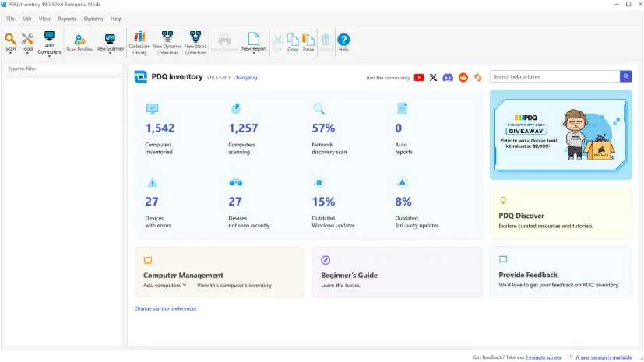Expand the New Report dropdown arrow
Image resolution: width=644 pixels, height=362 pixels.
pos(254,53)
